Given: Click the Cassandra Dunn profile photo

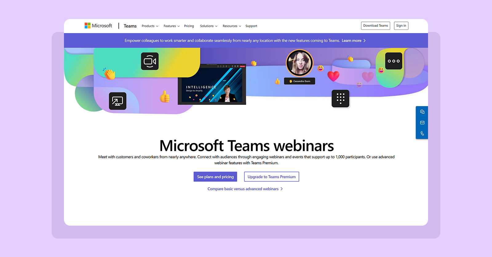Looking at the screenshot, I should (x=300, y=63).
